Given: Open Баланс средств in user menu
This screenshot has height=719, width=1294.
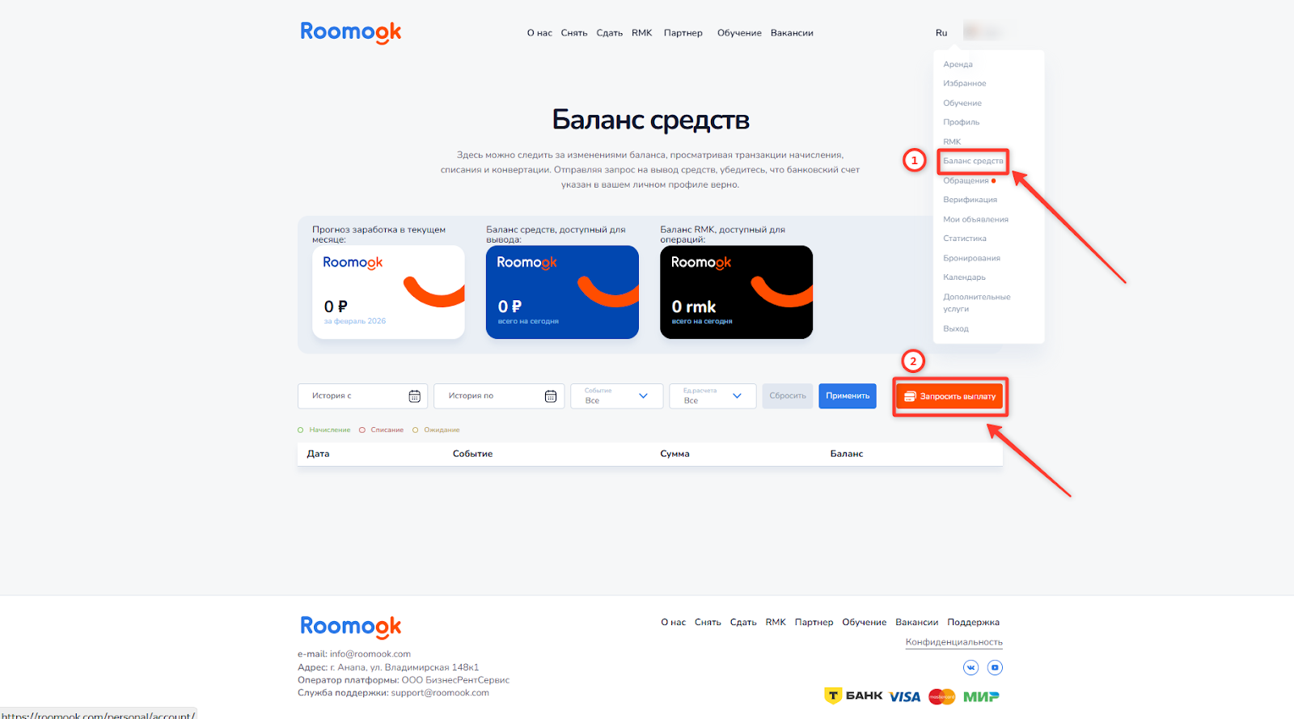Looking at the screenshot, I should (x=973, y=161).
